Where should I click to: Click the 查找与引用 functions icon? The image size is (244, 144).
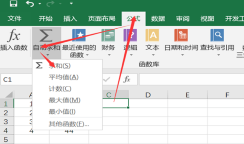coord(217,35)
